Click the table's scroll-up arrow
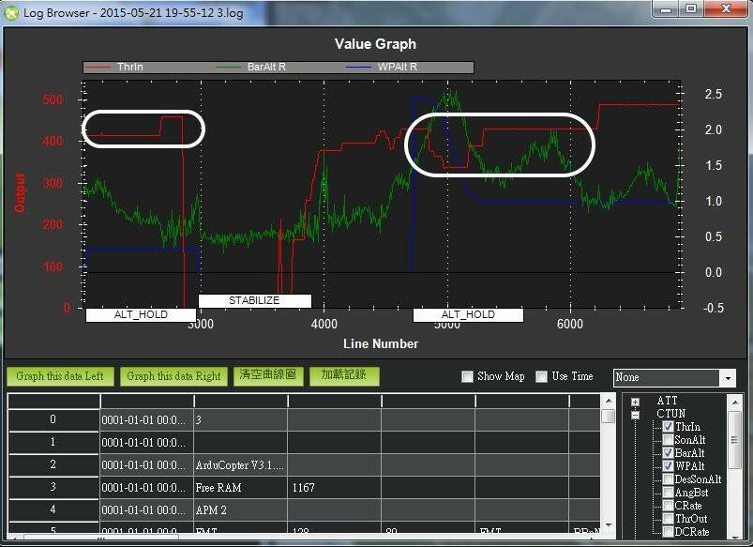Image resolution: width=753 pixels, height=547 pixels. pyautogui.click(x=608, y=401)
